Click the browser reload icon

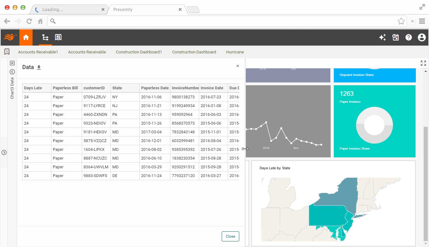tap(29, 21)
